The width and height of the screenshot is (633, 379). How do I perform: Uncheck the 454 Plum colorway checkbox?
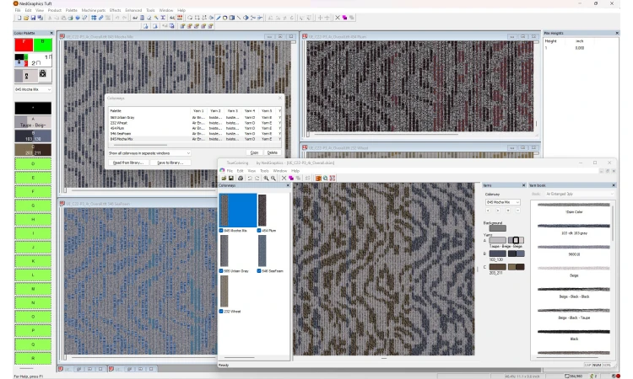[x=259, y=230]
